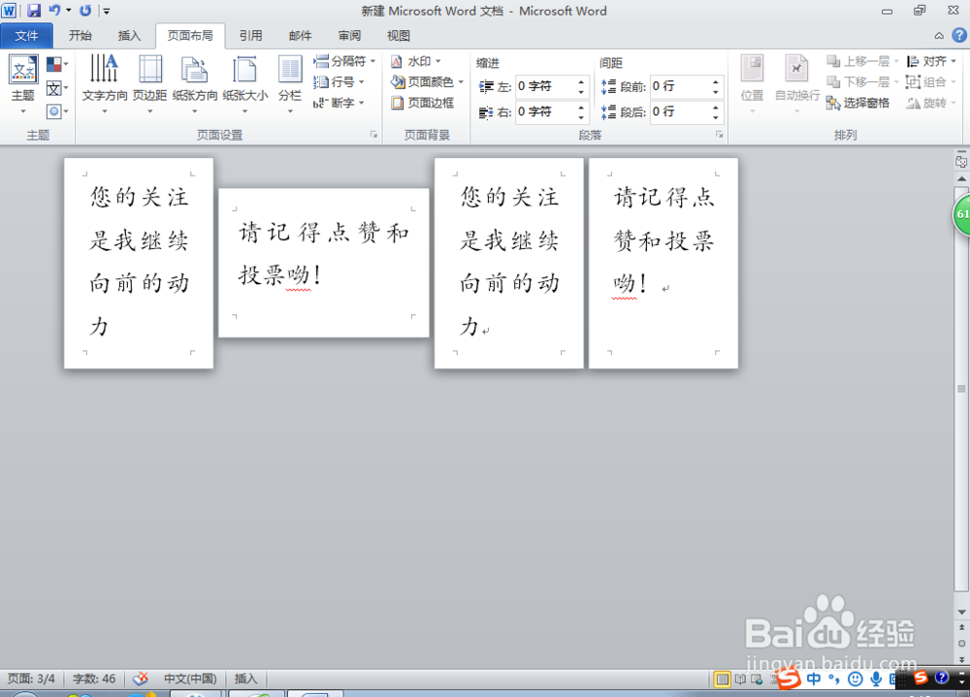Increase 段前 spacing with the up stepper
The image size is (970, 697).
click(715, 80)
